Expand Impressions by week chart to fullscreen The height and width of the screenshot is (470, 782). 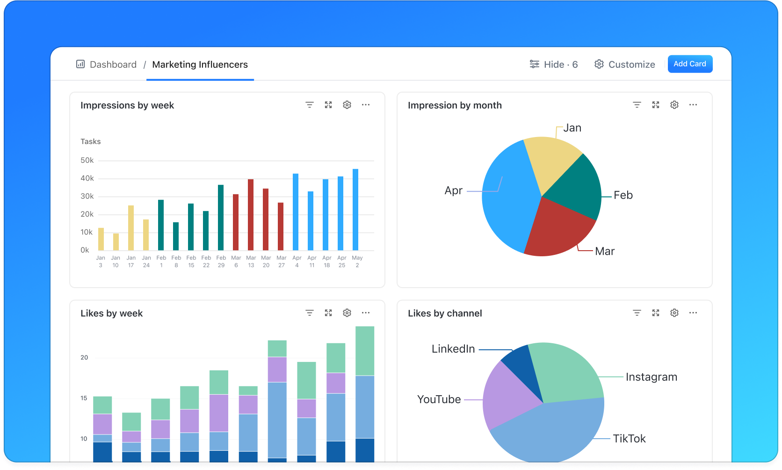[x=328, y=105]
